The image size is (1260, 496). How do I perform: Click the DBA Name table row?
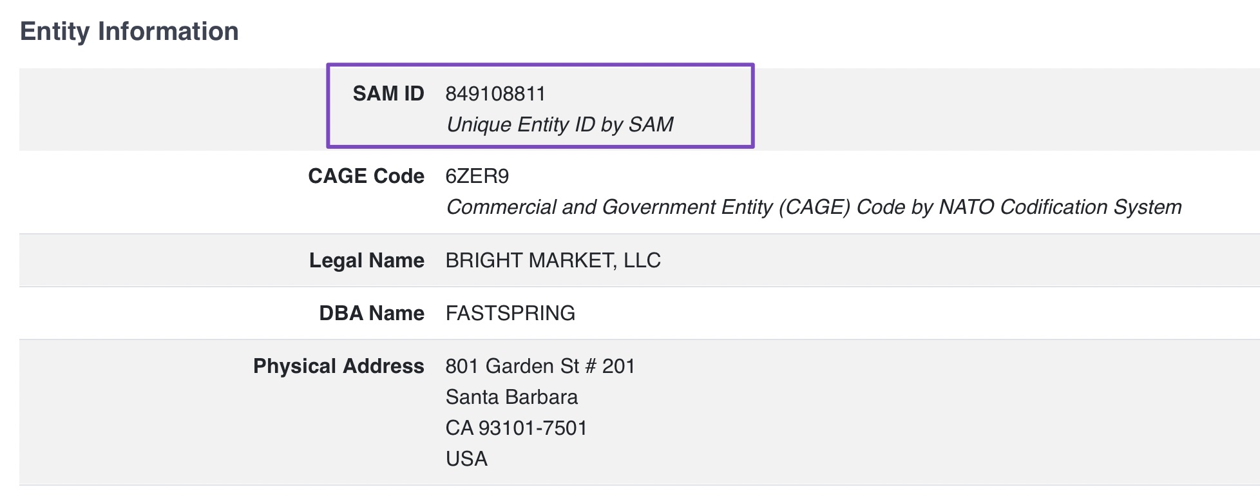(x=640, y=313)
